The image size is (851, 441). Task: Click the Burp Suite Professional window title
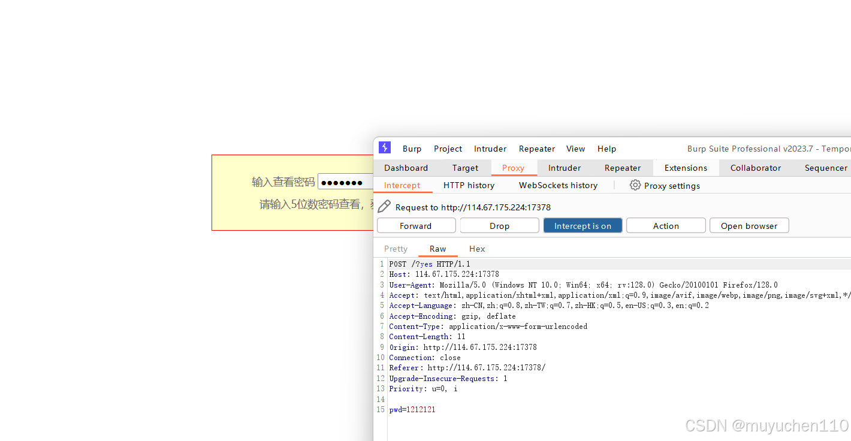click(769, 149)
